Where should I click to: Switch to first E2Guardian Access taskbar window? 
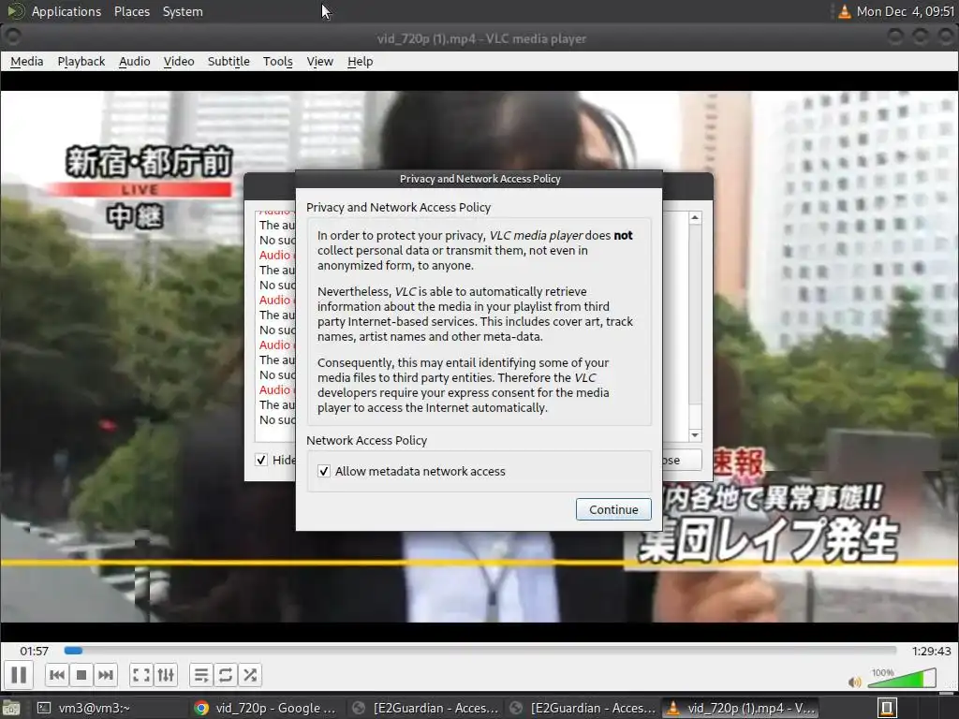tap(426, 708)
